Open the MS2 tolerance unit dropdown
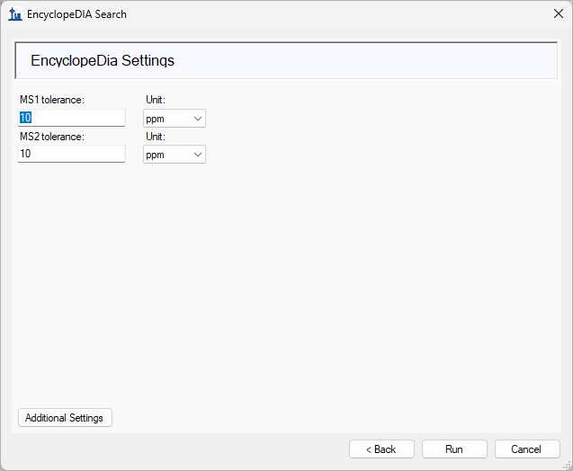 coord(174,155)
